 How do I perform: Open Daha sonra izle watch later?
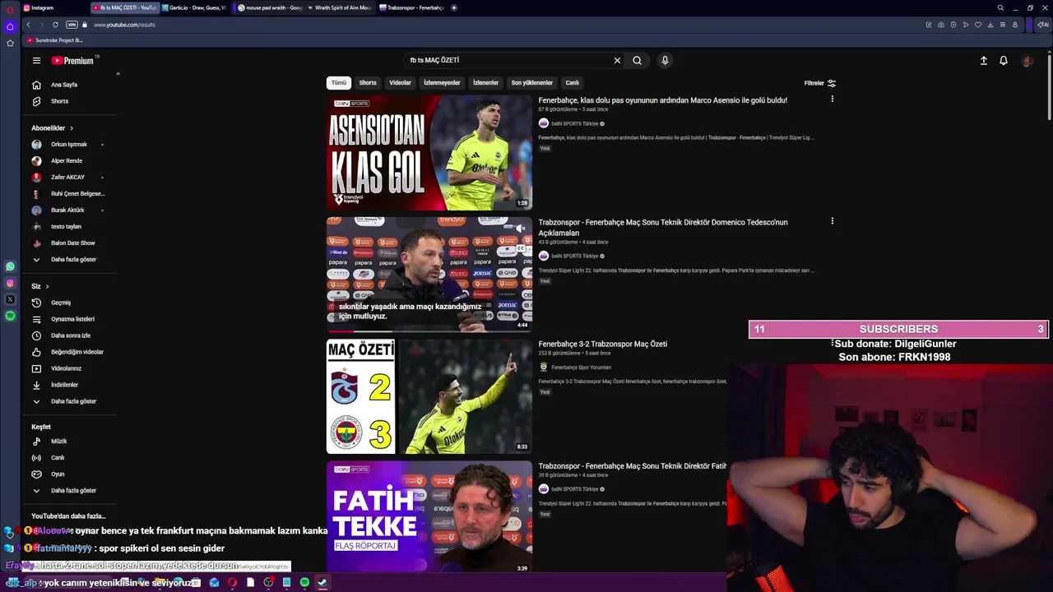70,335
